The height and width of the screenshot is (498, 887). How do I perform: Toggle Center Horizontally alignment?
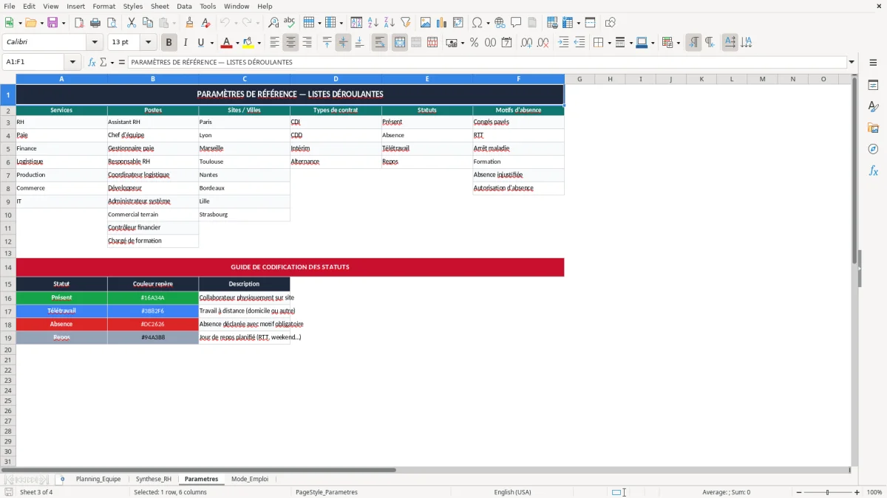click(291, 43)
